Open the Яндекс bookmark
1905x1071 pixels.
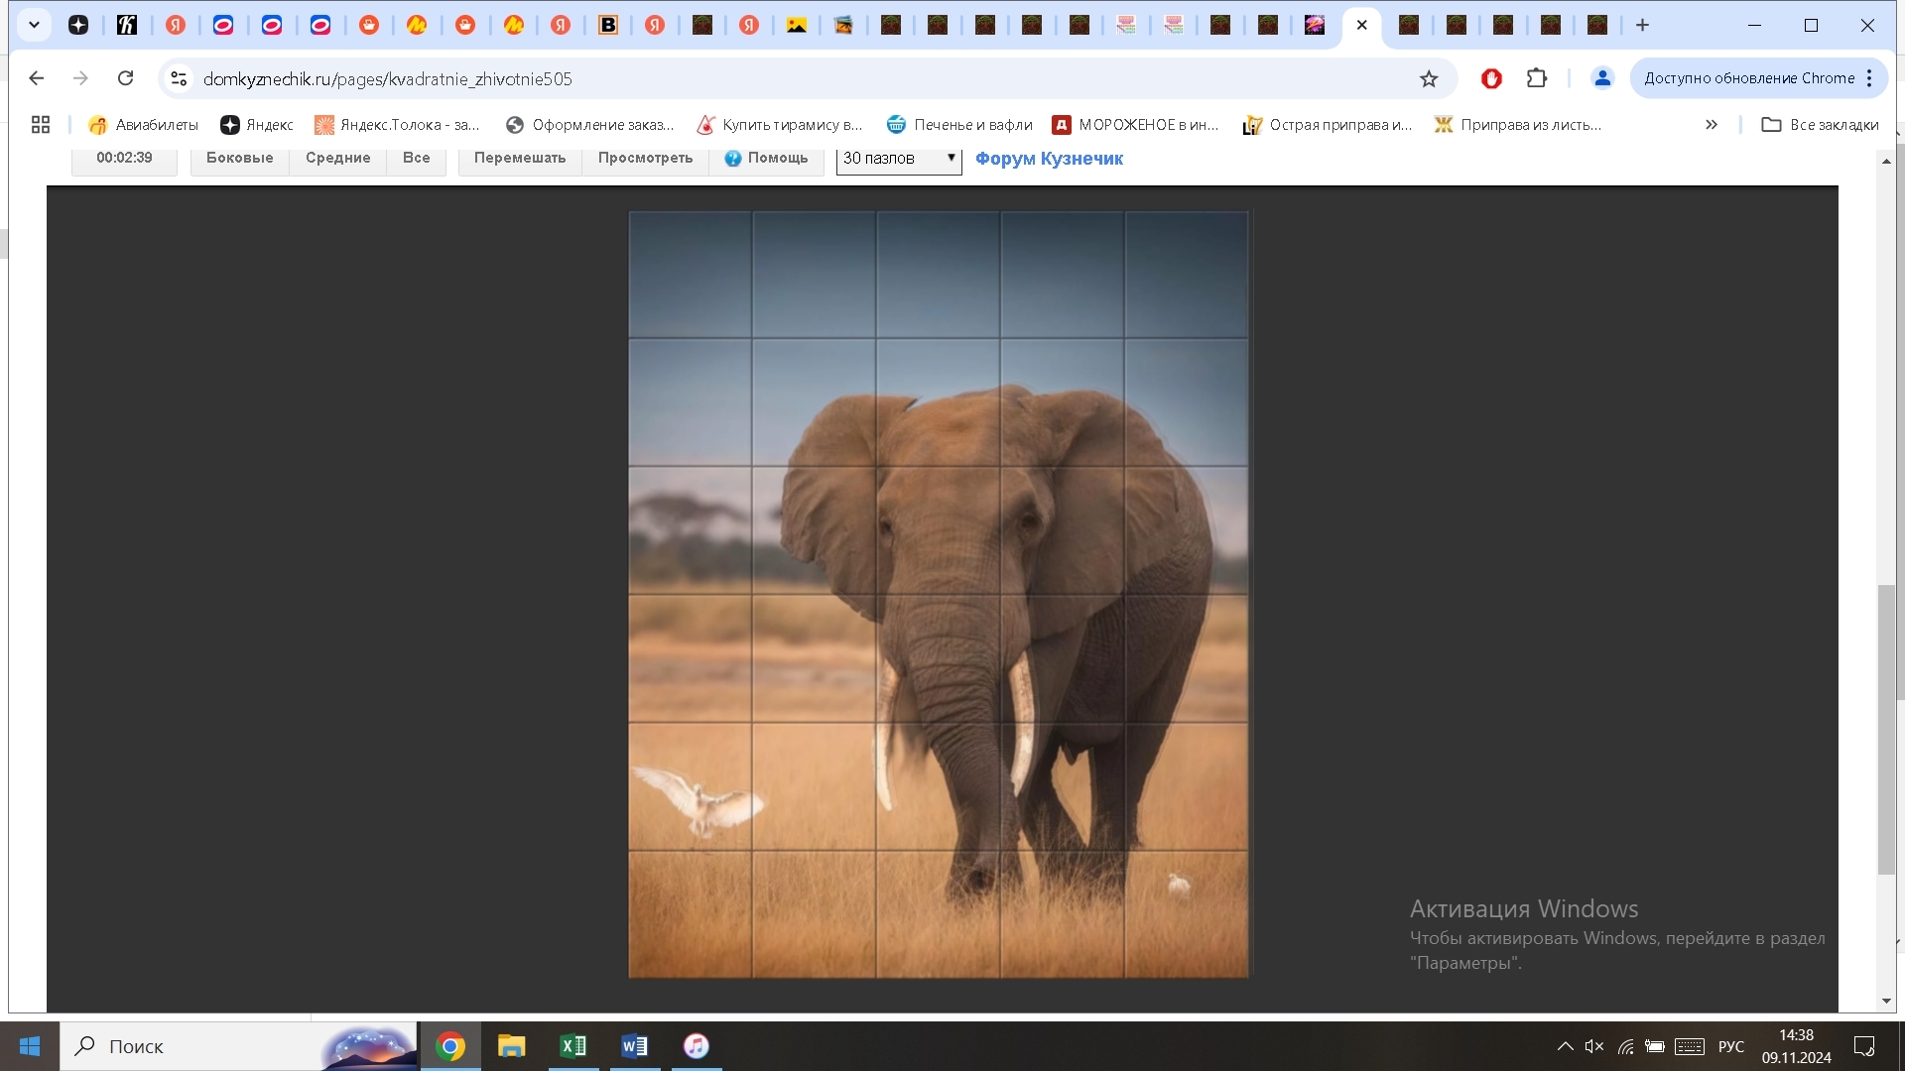tap(257, 125)
